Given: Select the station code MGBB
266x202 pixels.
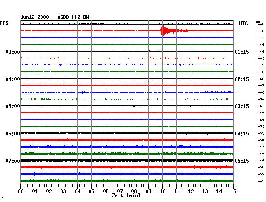Looking at the screenshot, I should pyautogui.click(x=63, y=17).
